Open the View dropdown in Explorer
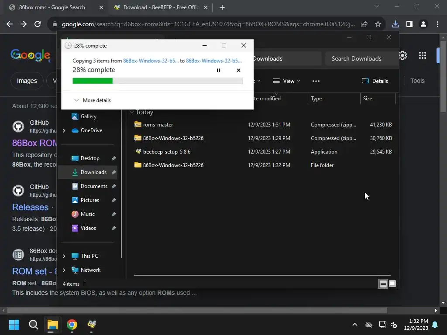This screenshot has height=335, width=447. 286,81
